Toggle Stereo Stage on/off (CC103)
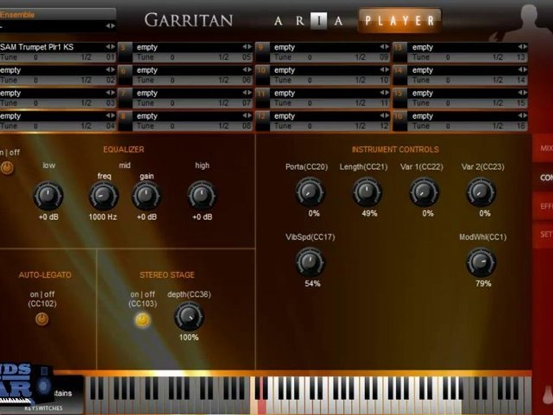Screen dimensions: 553x415 (x=143, y=320)
